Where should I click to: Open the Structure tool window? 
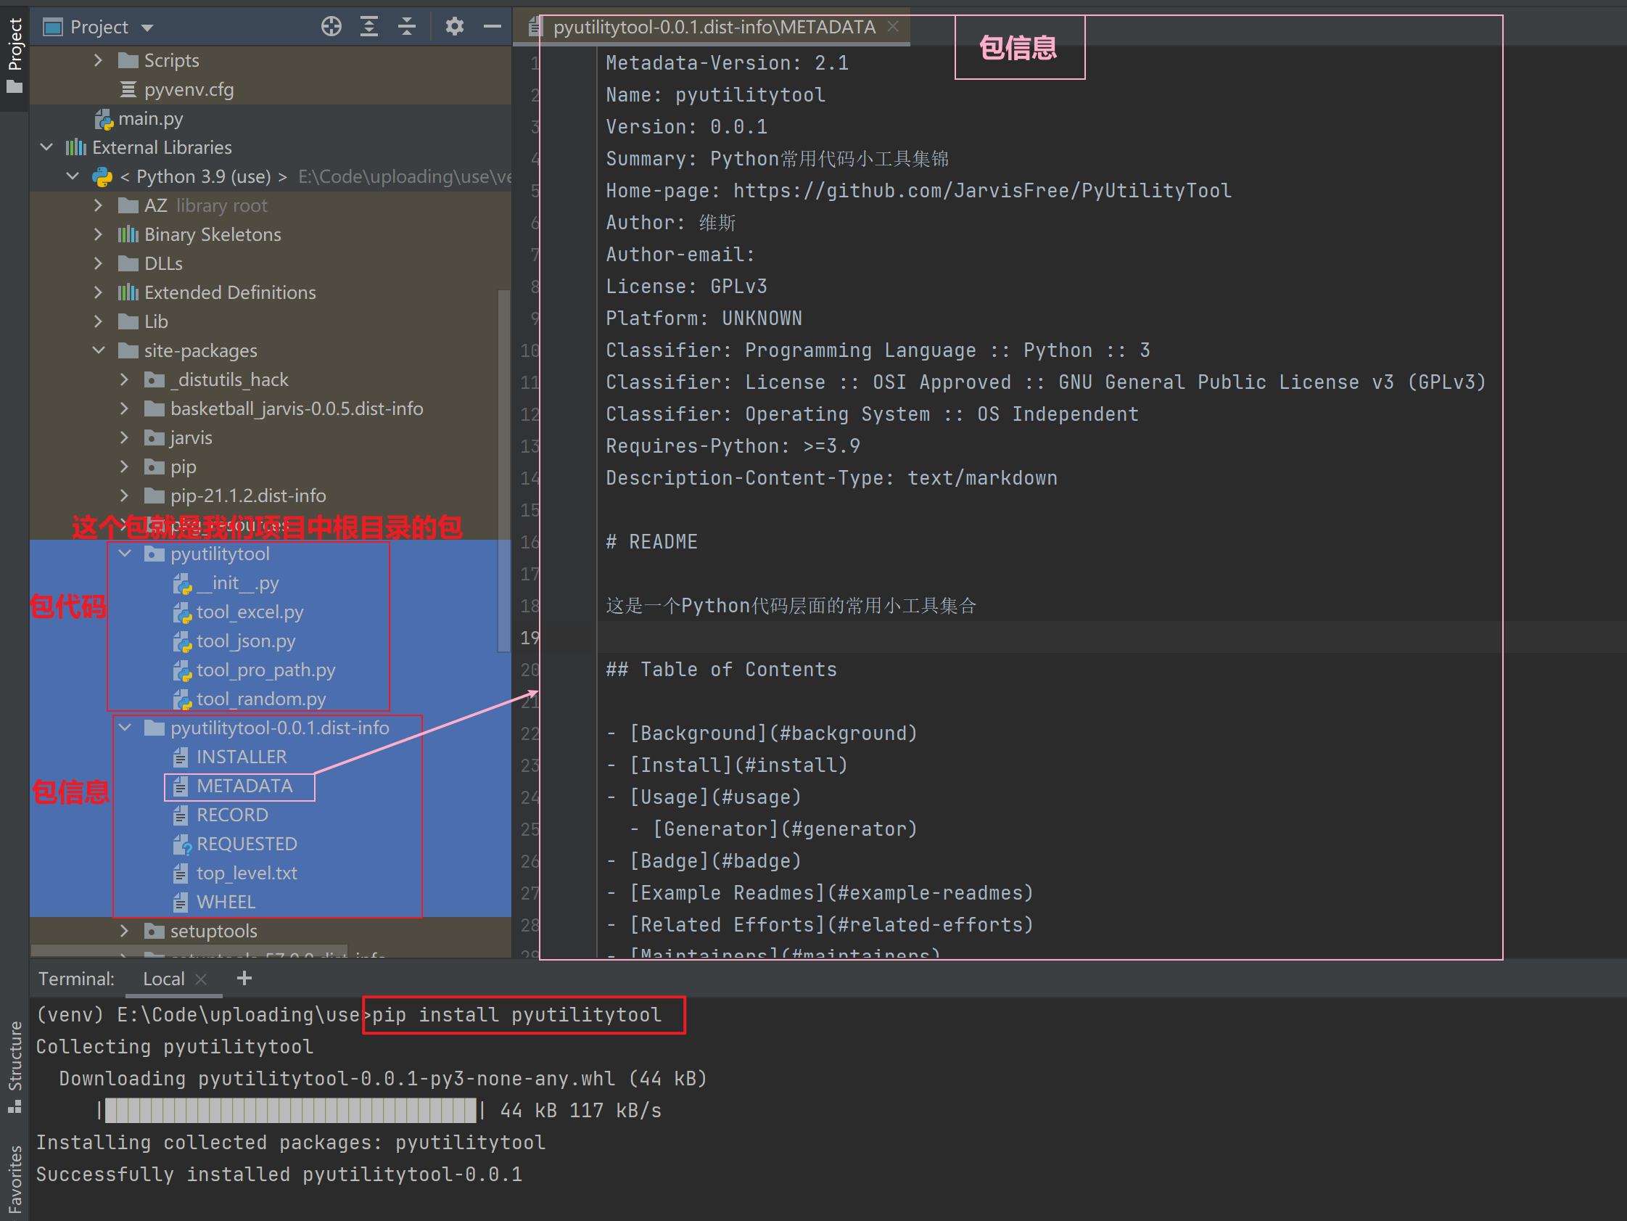pyautogui.click(x=15, y=1063)
